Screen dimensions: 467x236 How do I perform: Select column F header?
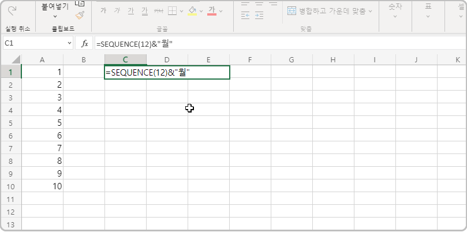click(250, 60)
